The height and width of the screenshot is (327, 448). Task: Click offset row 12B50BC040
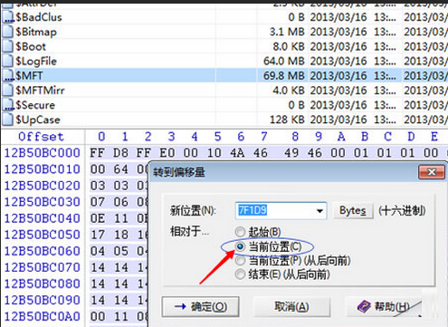43,218
